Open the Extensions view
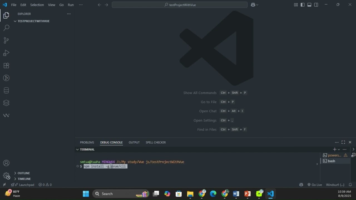The height and width of the screenshot is (200, 356). 6,66
